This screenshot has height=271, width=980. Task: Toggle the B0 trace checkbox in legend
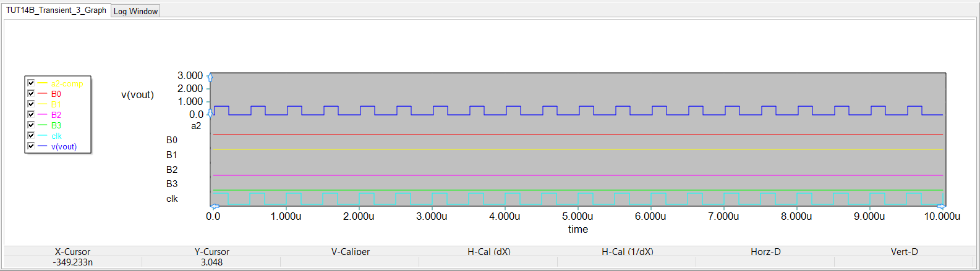pos(31,93)
